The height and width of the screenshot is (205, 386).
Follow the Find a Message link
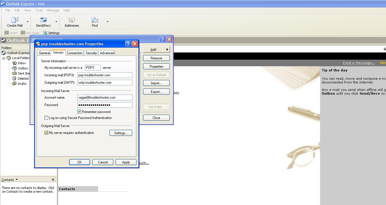pyautogui.click(x=358, y=63)
